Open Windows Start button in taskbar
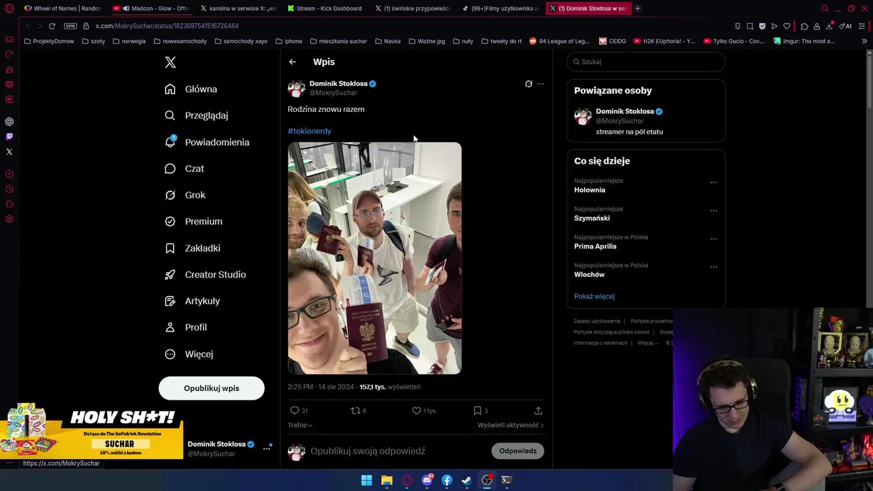The width and height of the screenshot is (873, 491). tap(366, 480)
